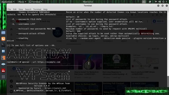Open the Search menu in Terminal
Viewport: 169px width, 95px height.
pyautogui.click(x=28, y=9)
